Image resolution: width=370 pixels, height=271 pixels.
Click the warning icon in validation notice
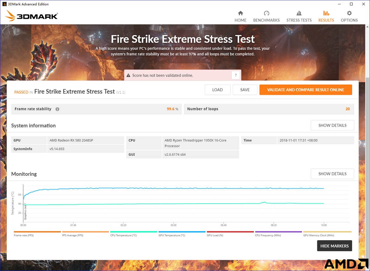coord(129,75)
